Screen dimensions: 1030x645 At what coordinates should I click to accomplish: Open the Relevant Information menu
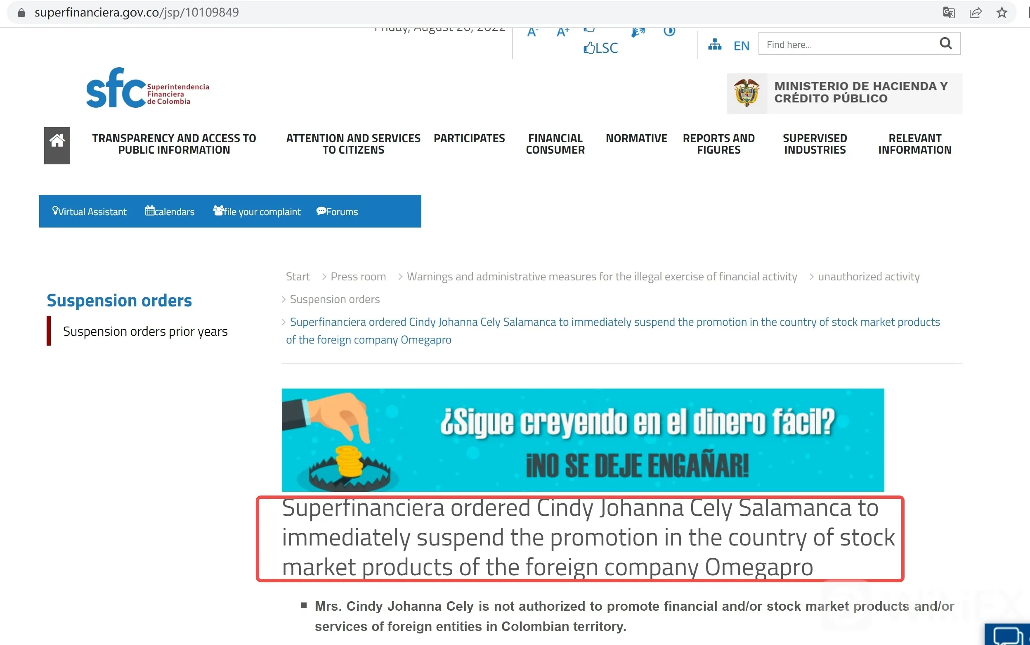tap(914, 144)
